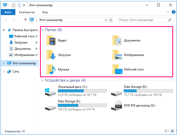Open the Видео folder icon
The height and width of the screenshot is (135, 177).
(51, 40)
